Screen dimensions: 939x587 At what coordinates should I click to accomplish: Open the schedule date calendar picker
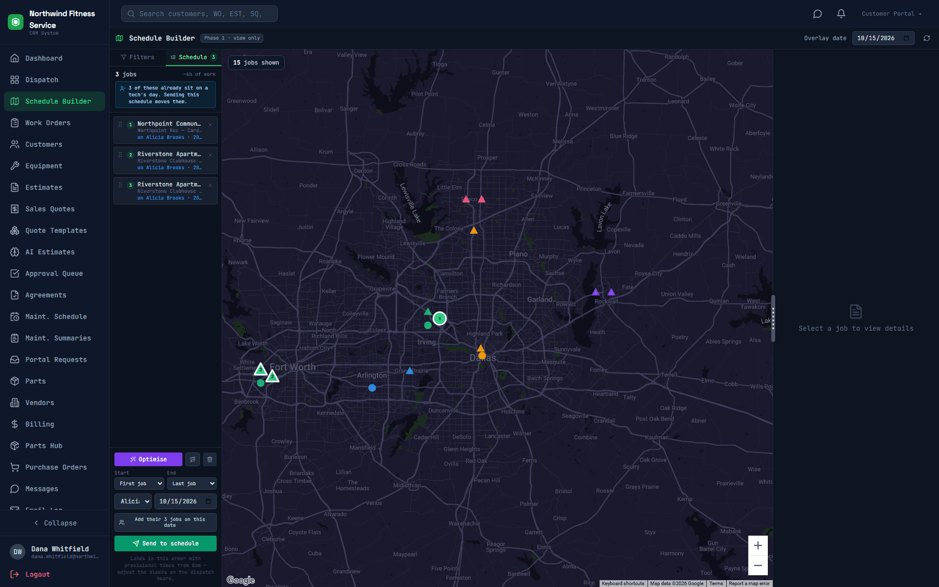(208, 501)
